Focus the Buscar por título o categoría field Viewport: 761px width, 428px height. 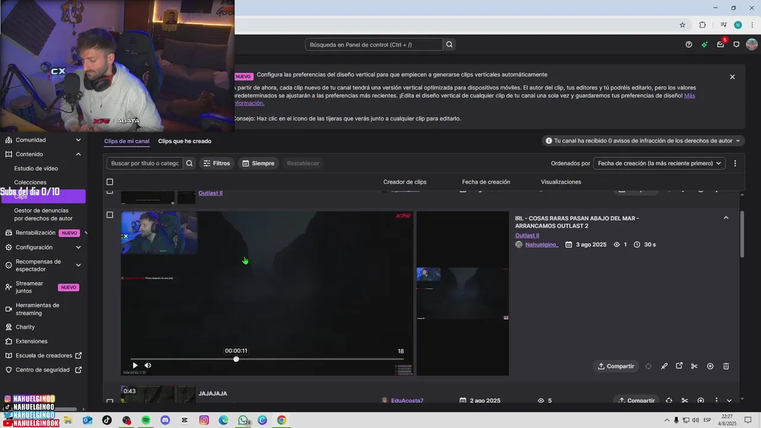pyautogui.click(x=145, y=163)
